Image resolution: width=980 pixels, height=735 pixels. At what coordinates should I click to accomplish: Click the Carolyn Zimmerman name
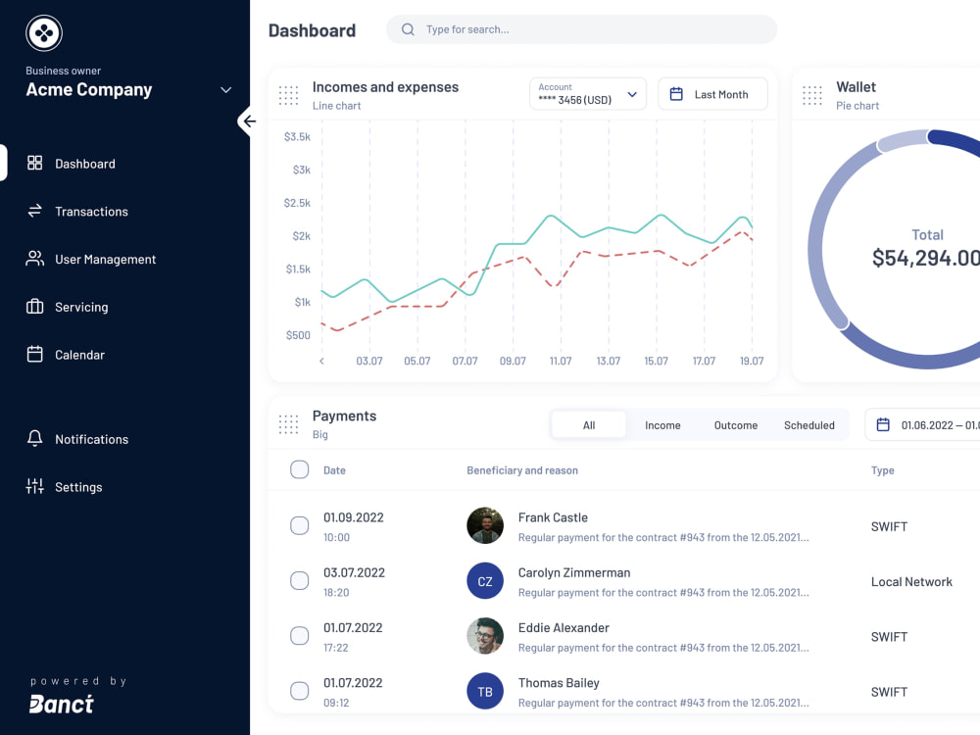click(573, 572)
